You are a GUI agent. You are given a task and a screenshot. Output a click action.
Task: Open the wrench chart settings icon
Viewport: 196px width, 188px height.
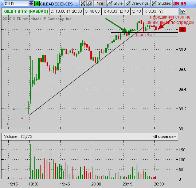click(x=90, y=3)
